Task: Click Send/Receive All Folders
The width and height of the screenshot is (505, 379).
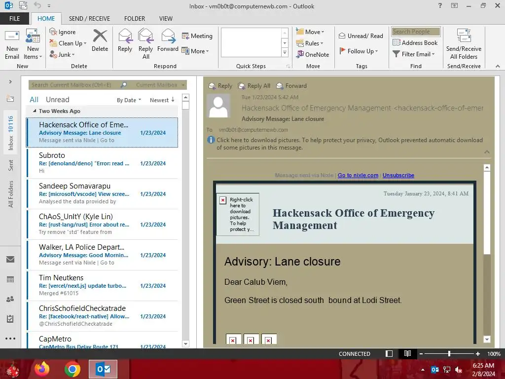Action: click(464, 44)
